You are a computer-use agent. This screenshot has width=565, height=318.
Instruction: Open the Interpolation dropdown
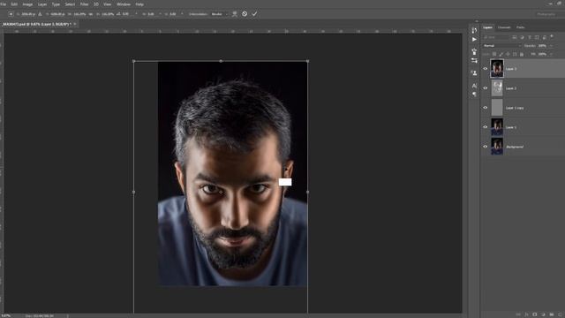(x=219, y=14)
